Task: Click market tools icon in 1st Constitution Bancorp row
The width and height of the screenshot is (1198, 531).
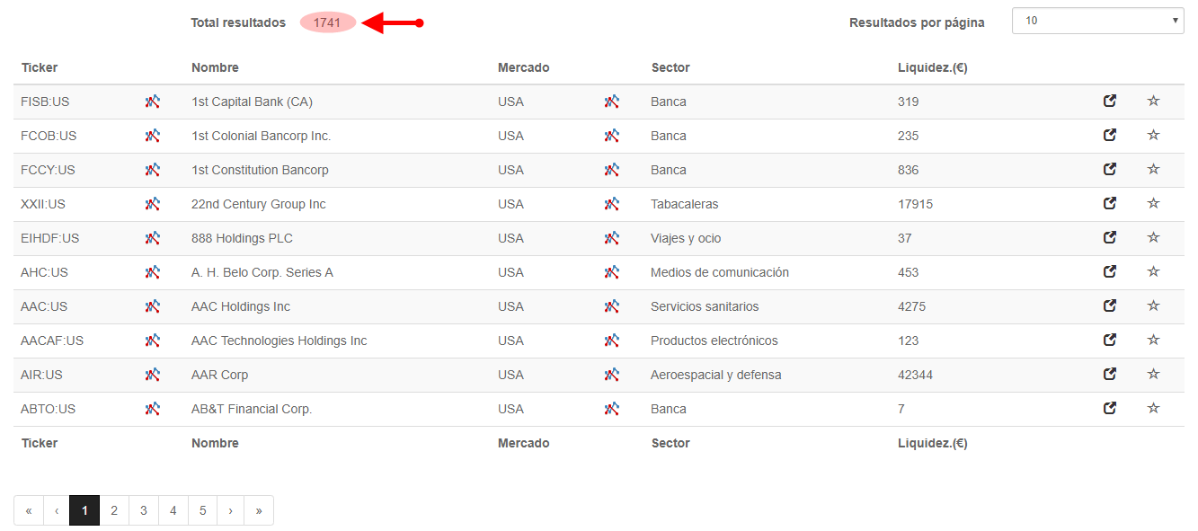Action: click(x=612, y=170)
